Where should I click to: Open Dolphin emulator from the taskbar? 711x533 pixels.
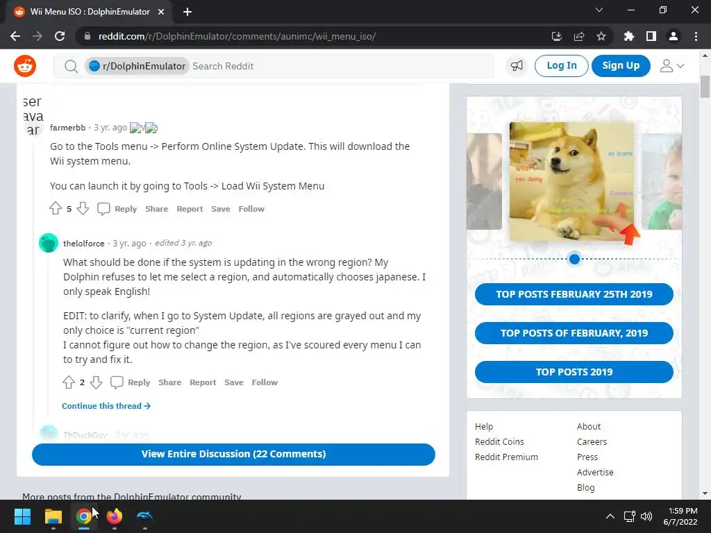click(144, 516)
